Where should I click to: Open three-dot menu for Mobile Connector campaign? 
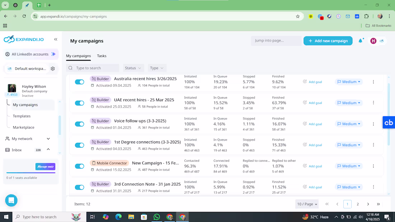(373, 166)
